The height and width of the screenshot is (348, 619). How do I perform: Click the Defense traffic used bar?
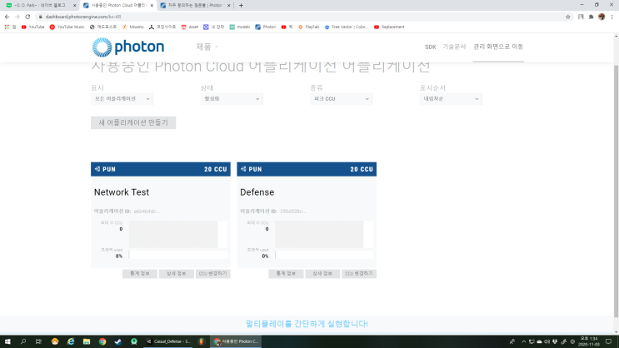[x=324, y=256]
